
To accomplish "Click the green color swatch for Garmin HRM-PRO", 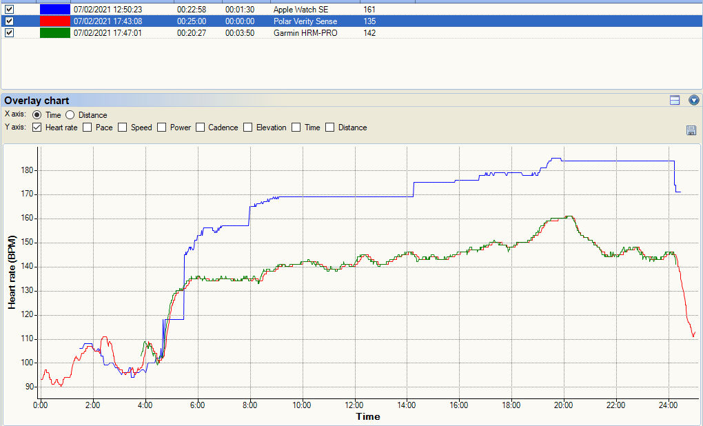I will (x=55, y=32).
